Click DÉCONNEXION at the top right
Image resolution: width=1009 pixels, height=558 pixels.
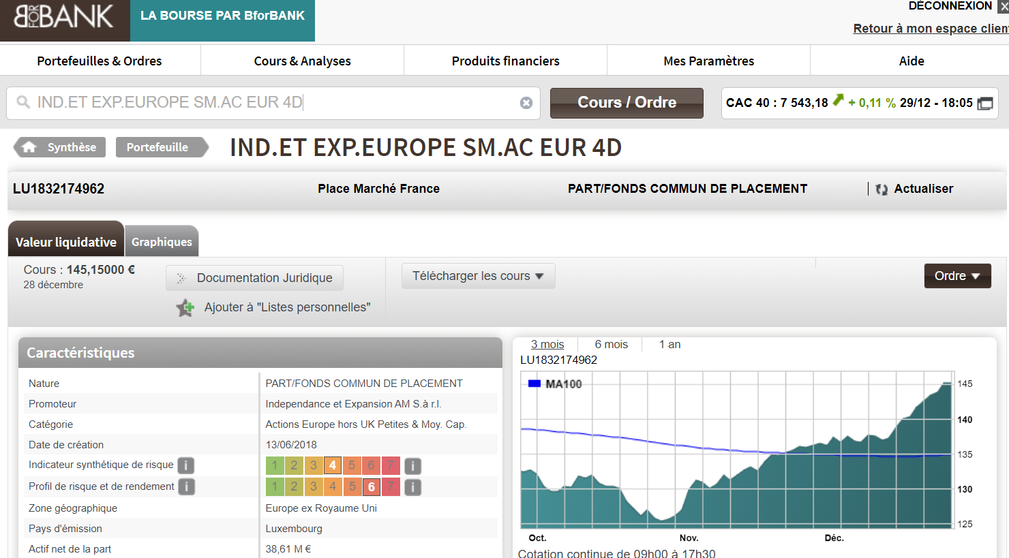tap(950, 6)
